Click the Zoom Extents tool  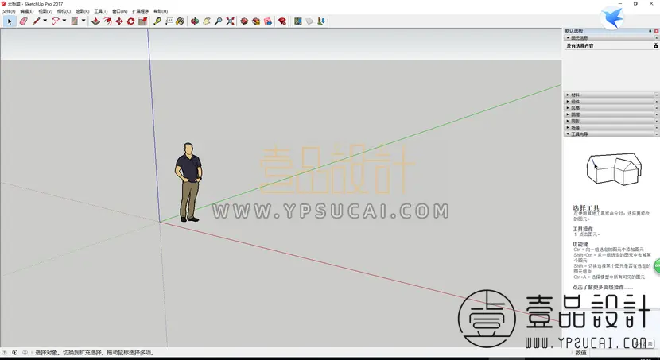[231, 21]
